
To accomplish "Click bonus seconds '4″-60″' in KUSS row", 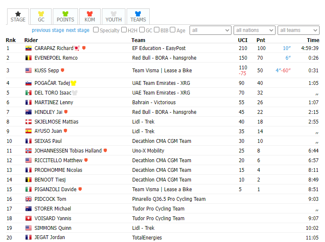I will pos(283,71).
